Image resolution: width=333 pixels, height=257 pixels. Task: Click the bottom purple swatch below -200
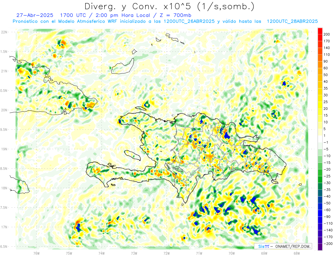(x=320, y=247)
